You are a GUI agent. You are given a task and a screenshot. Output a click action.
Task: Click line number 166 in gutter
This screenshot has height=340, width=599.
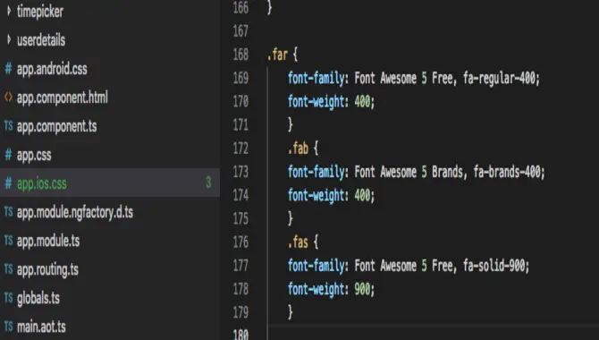click(240, 8)
